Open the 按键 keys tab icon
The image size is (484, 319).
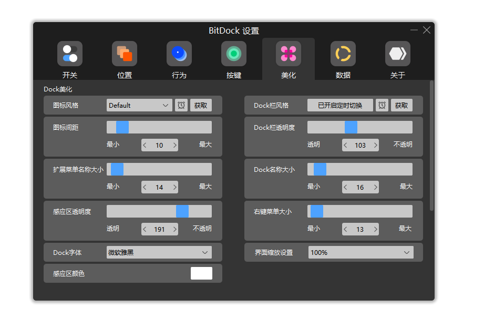pos(234,54)
